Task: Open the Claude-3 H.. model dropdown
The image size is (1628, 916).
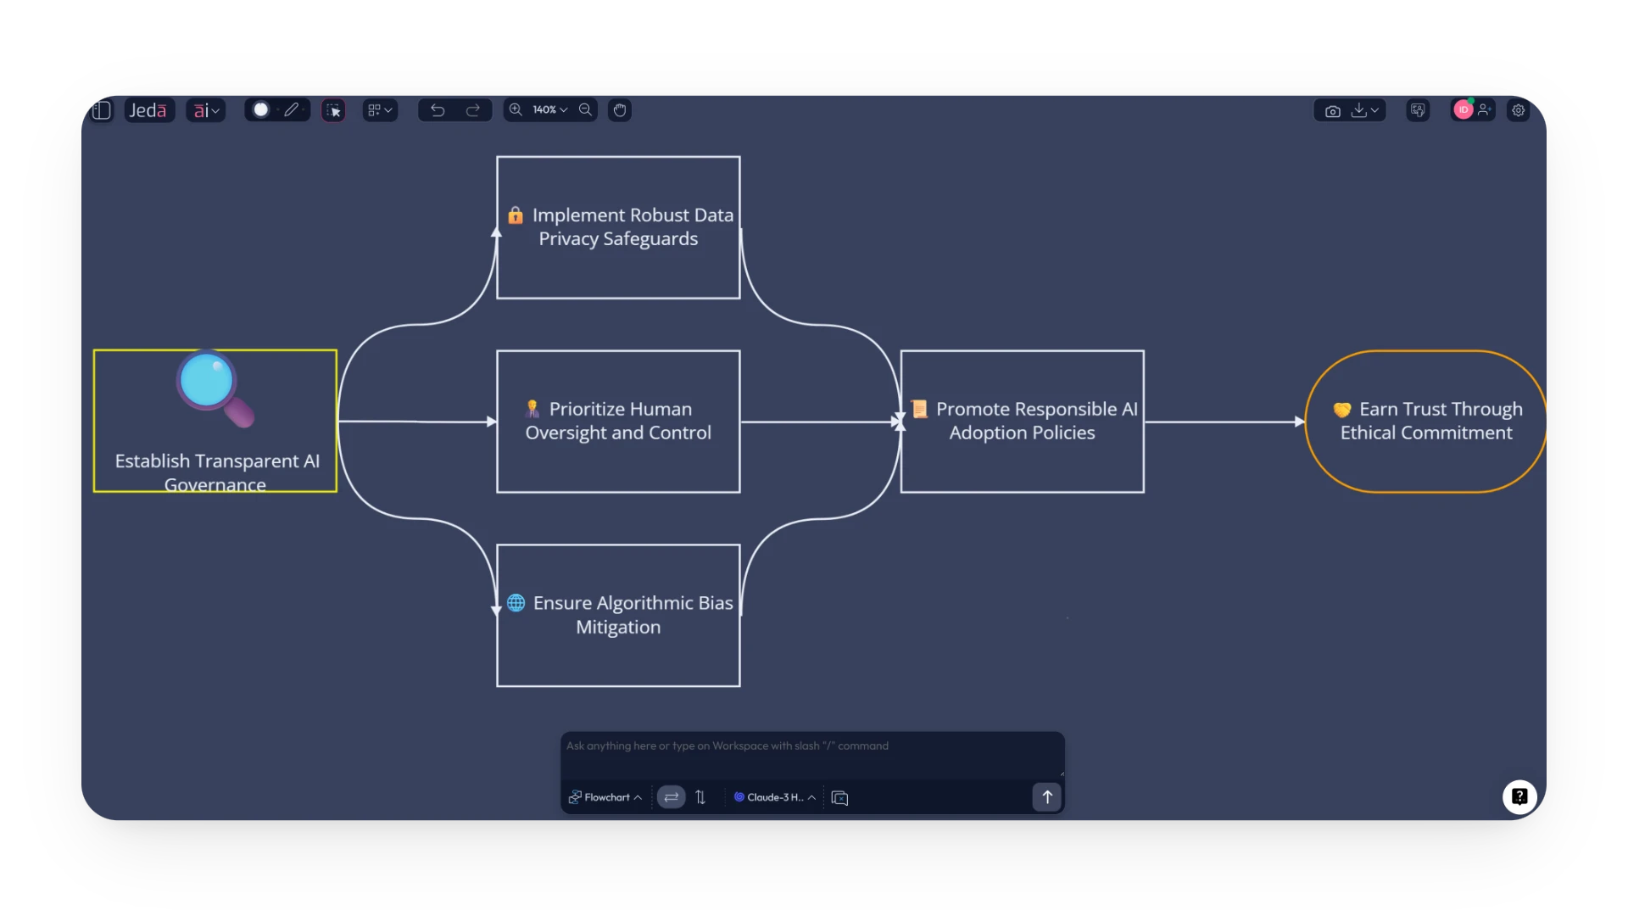Action: tap(775, 797)
